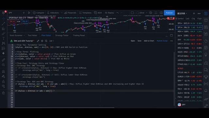Rename script with pencil icon
209x118 pixels.
pos(38,41)
